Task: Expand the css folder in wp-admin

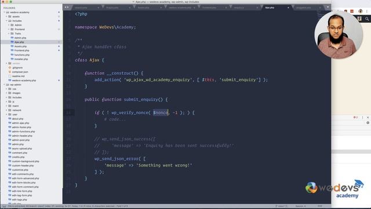Action: (x=6, y=89)
